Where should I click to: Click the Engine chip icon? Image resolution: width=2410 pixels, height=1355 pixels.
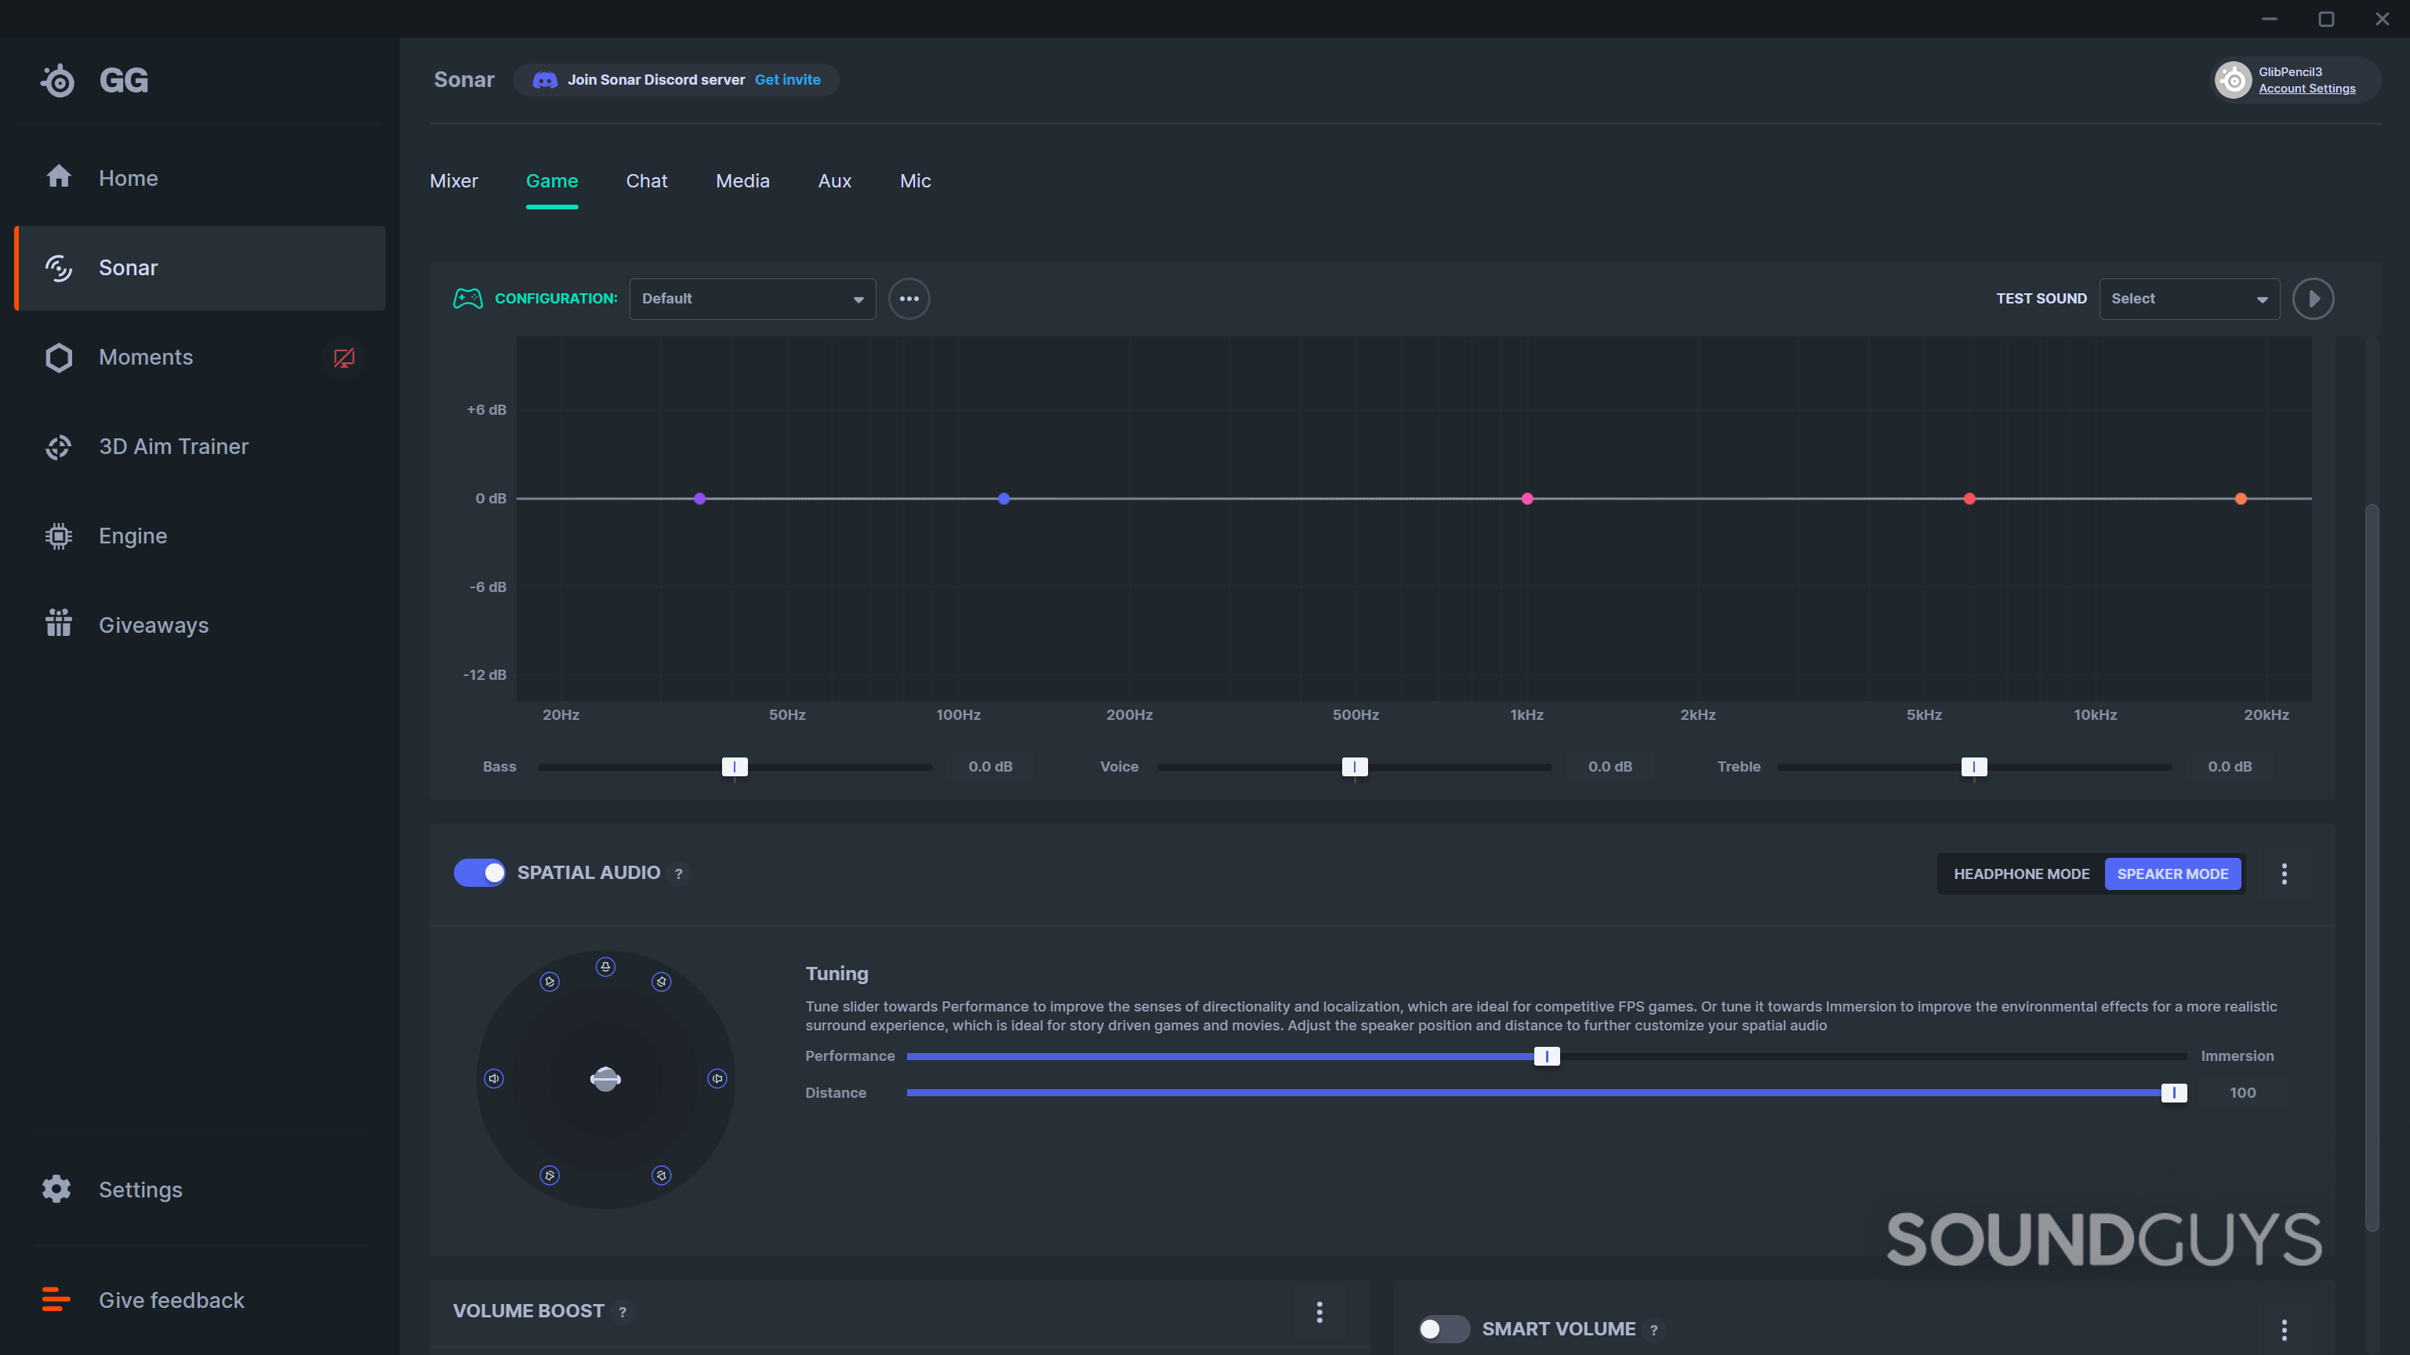59,536
